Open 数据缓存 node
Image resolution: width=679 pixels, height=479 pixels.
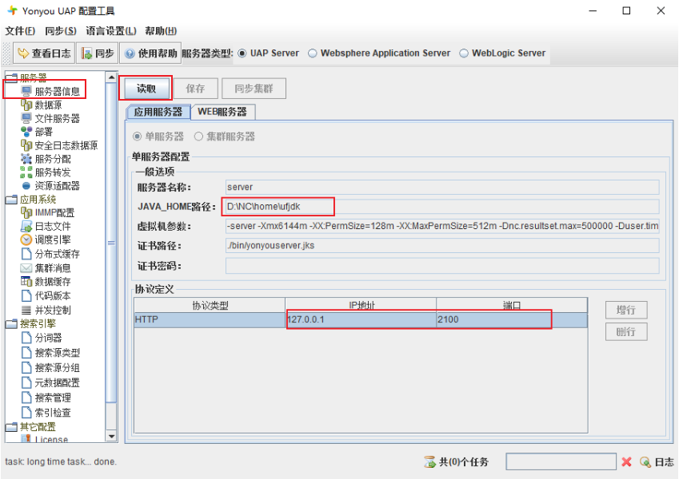[46, 282]
